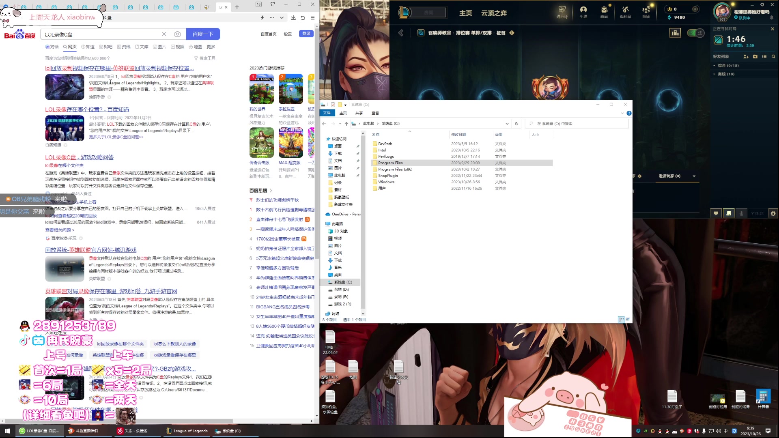Click the add friend icon in friends list

[746, 56]
